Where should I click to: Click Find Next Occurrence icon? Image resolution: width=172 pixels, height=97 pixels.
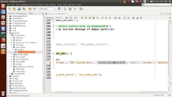(x=90, y=18)
